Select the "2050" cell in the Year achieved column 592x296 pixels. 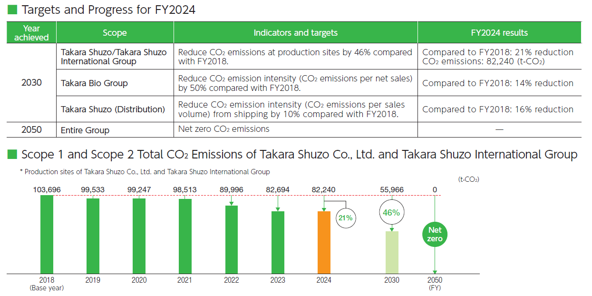[31, 129]
